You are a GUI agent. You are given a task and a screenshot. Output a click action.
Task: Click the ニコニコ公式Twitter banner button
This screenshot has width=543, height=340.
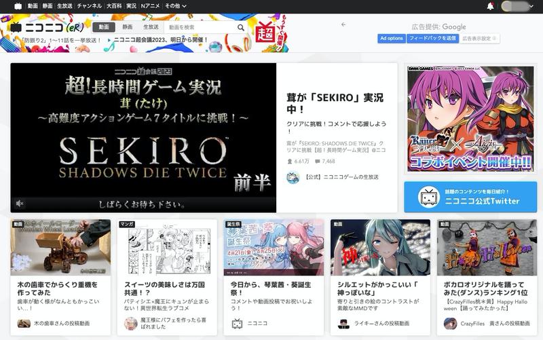470,197
